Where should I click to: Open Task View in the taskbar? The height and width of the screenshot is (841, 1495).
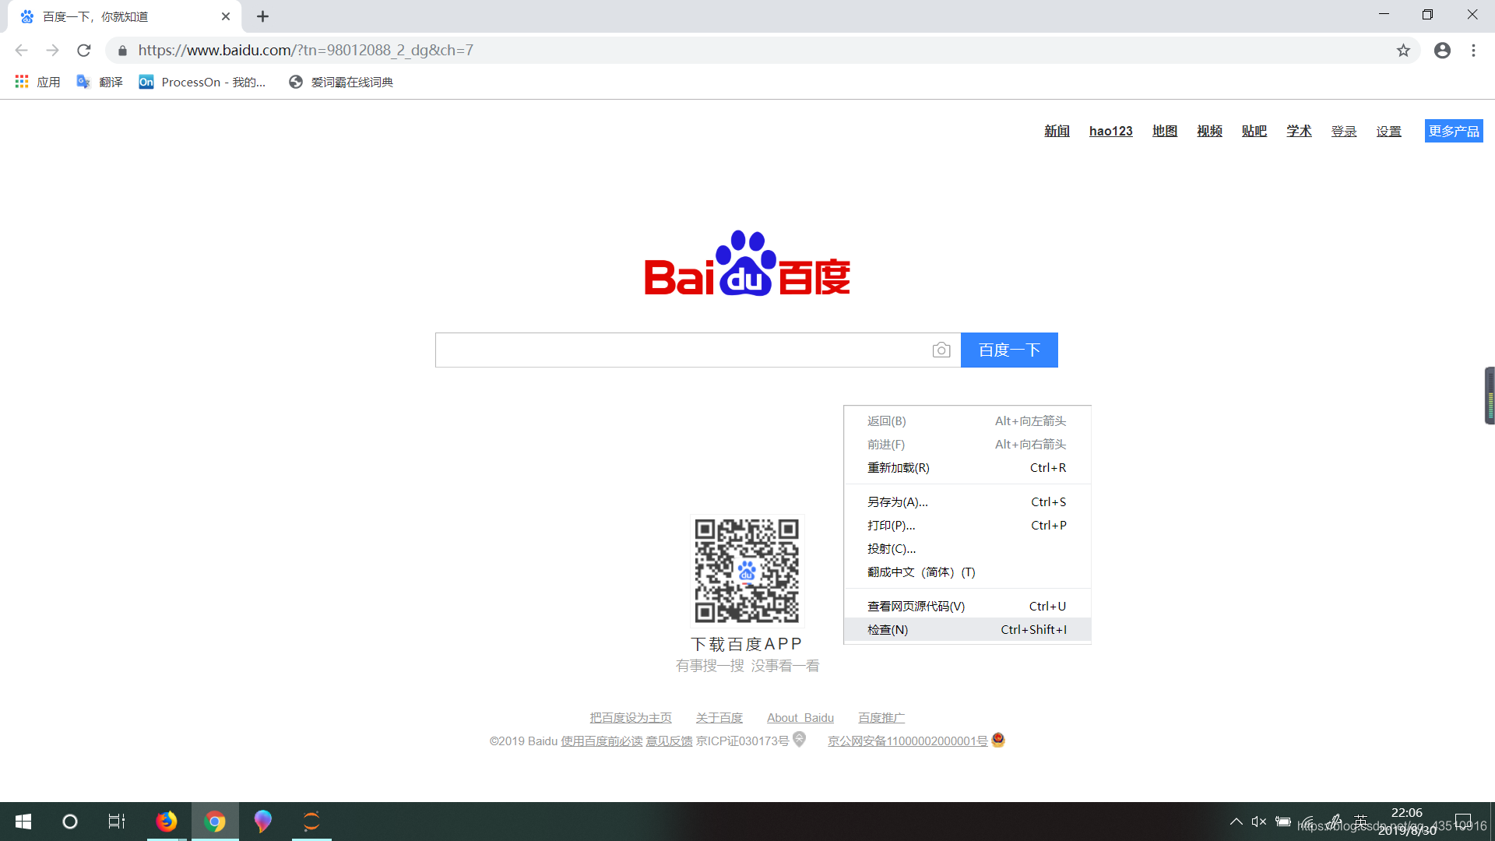(x=117, y=822)
